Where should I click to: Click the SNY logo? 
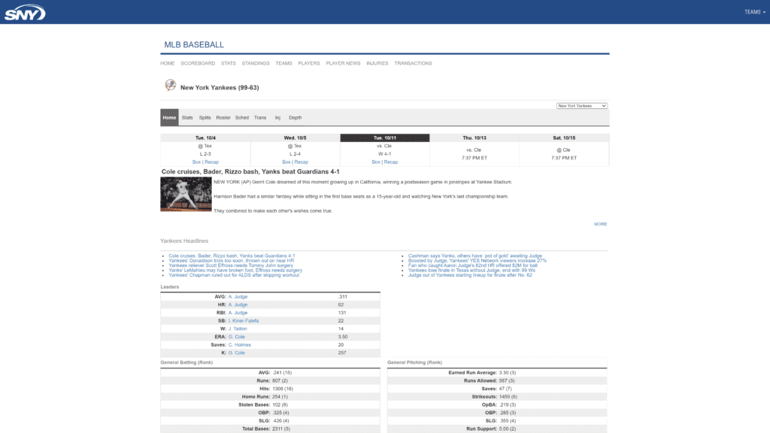(25, 12)
